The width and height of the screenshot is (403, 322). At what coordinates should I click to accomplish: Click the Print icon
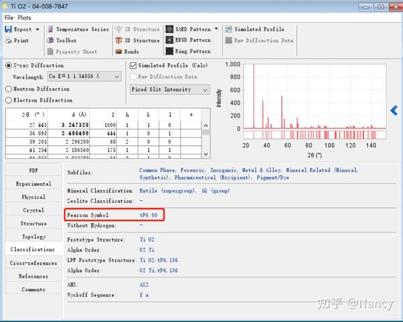pos(8,40)
